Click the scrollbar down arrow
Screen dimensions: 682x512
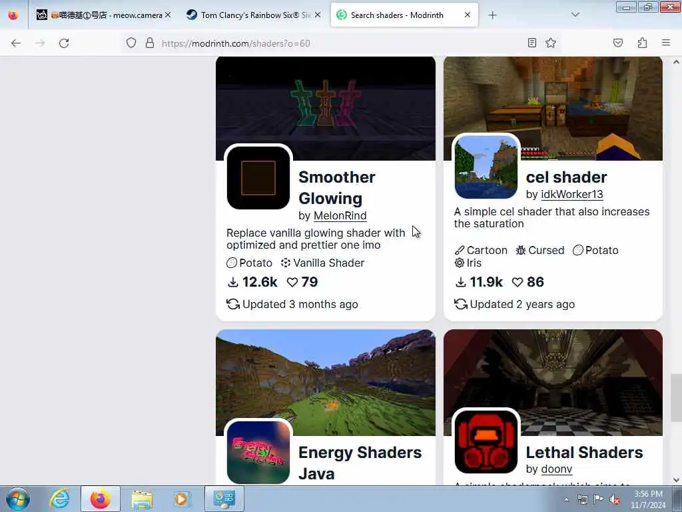coord(676,480)
